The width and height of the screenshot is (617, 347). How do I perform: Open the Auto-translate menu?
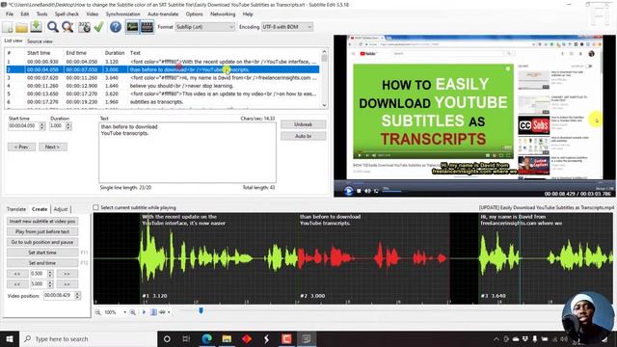(x=163, y=13)
